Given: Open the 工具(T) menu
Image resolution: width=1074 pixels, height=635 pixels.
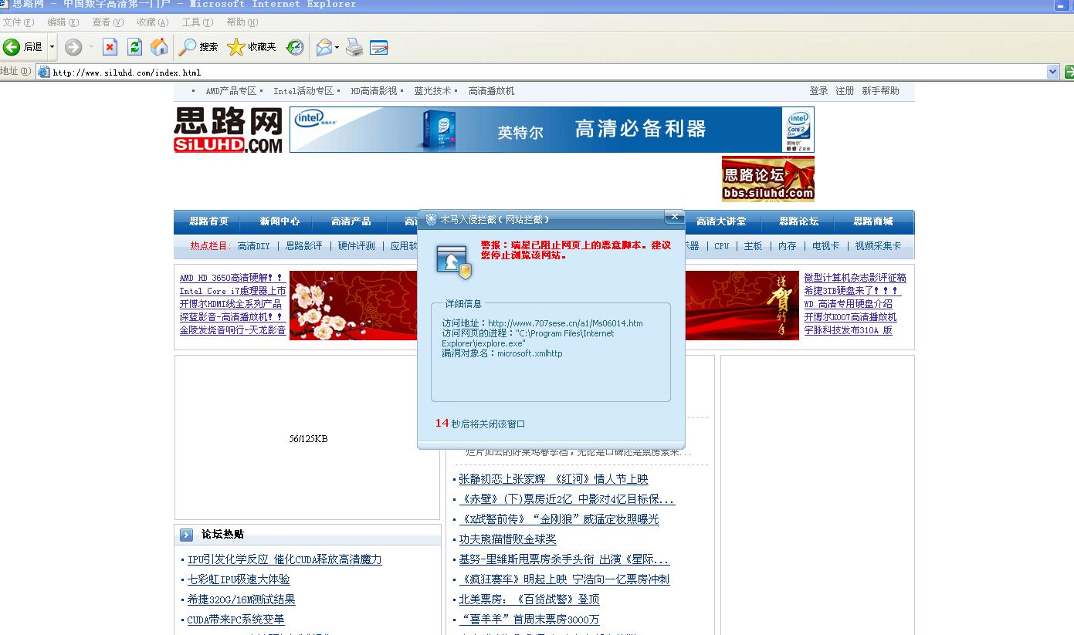Looking at the screenshot, I should tap(198, 22).
